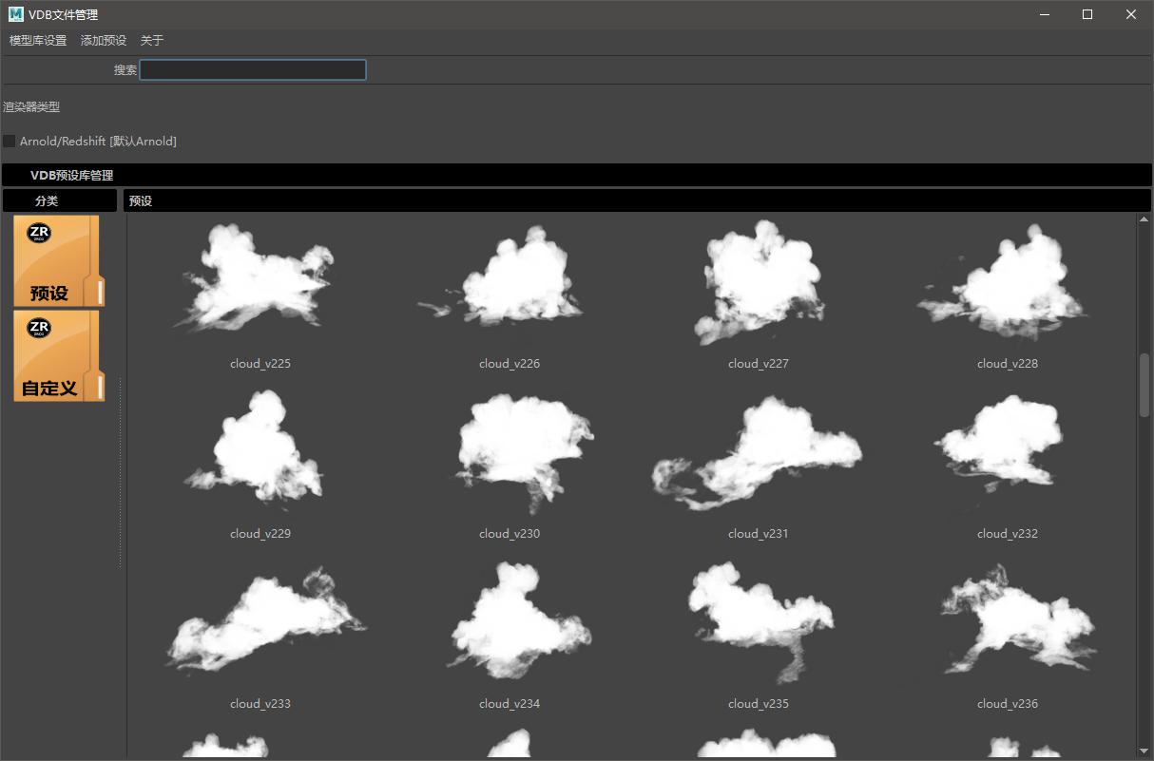The image size is (1154, 761).
Task: Choose the cloud_v227 preset image
Action: 758,282
